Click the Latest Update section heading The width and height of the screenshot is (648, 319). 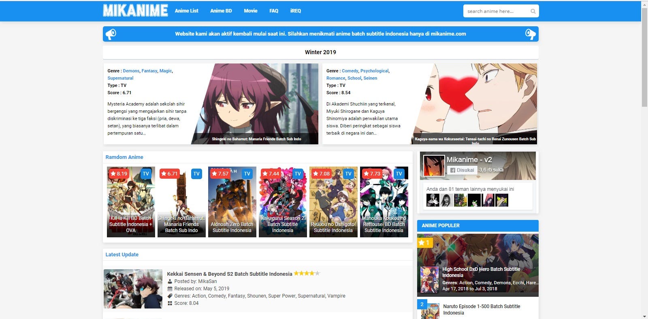122,254
